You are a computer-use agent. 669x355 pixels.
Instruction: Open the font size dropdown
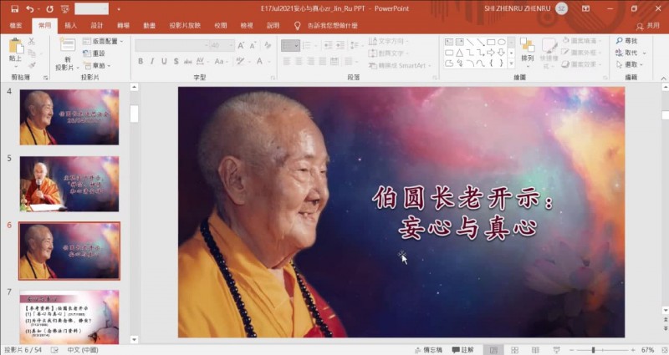pyautogui.click(x=232, y=44)
